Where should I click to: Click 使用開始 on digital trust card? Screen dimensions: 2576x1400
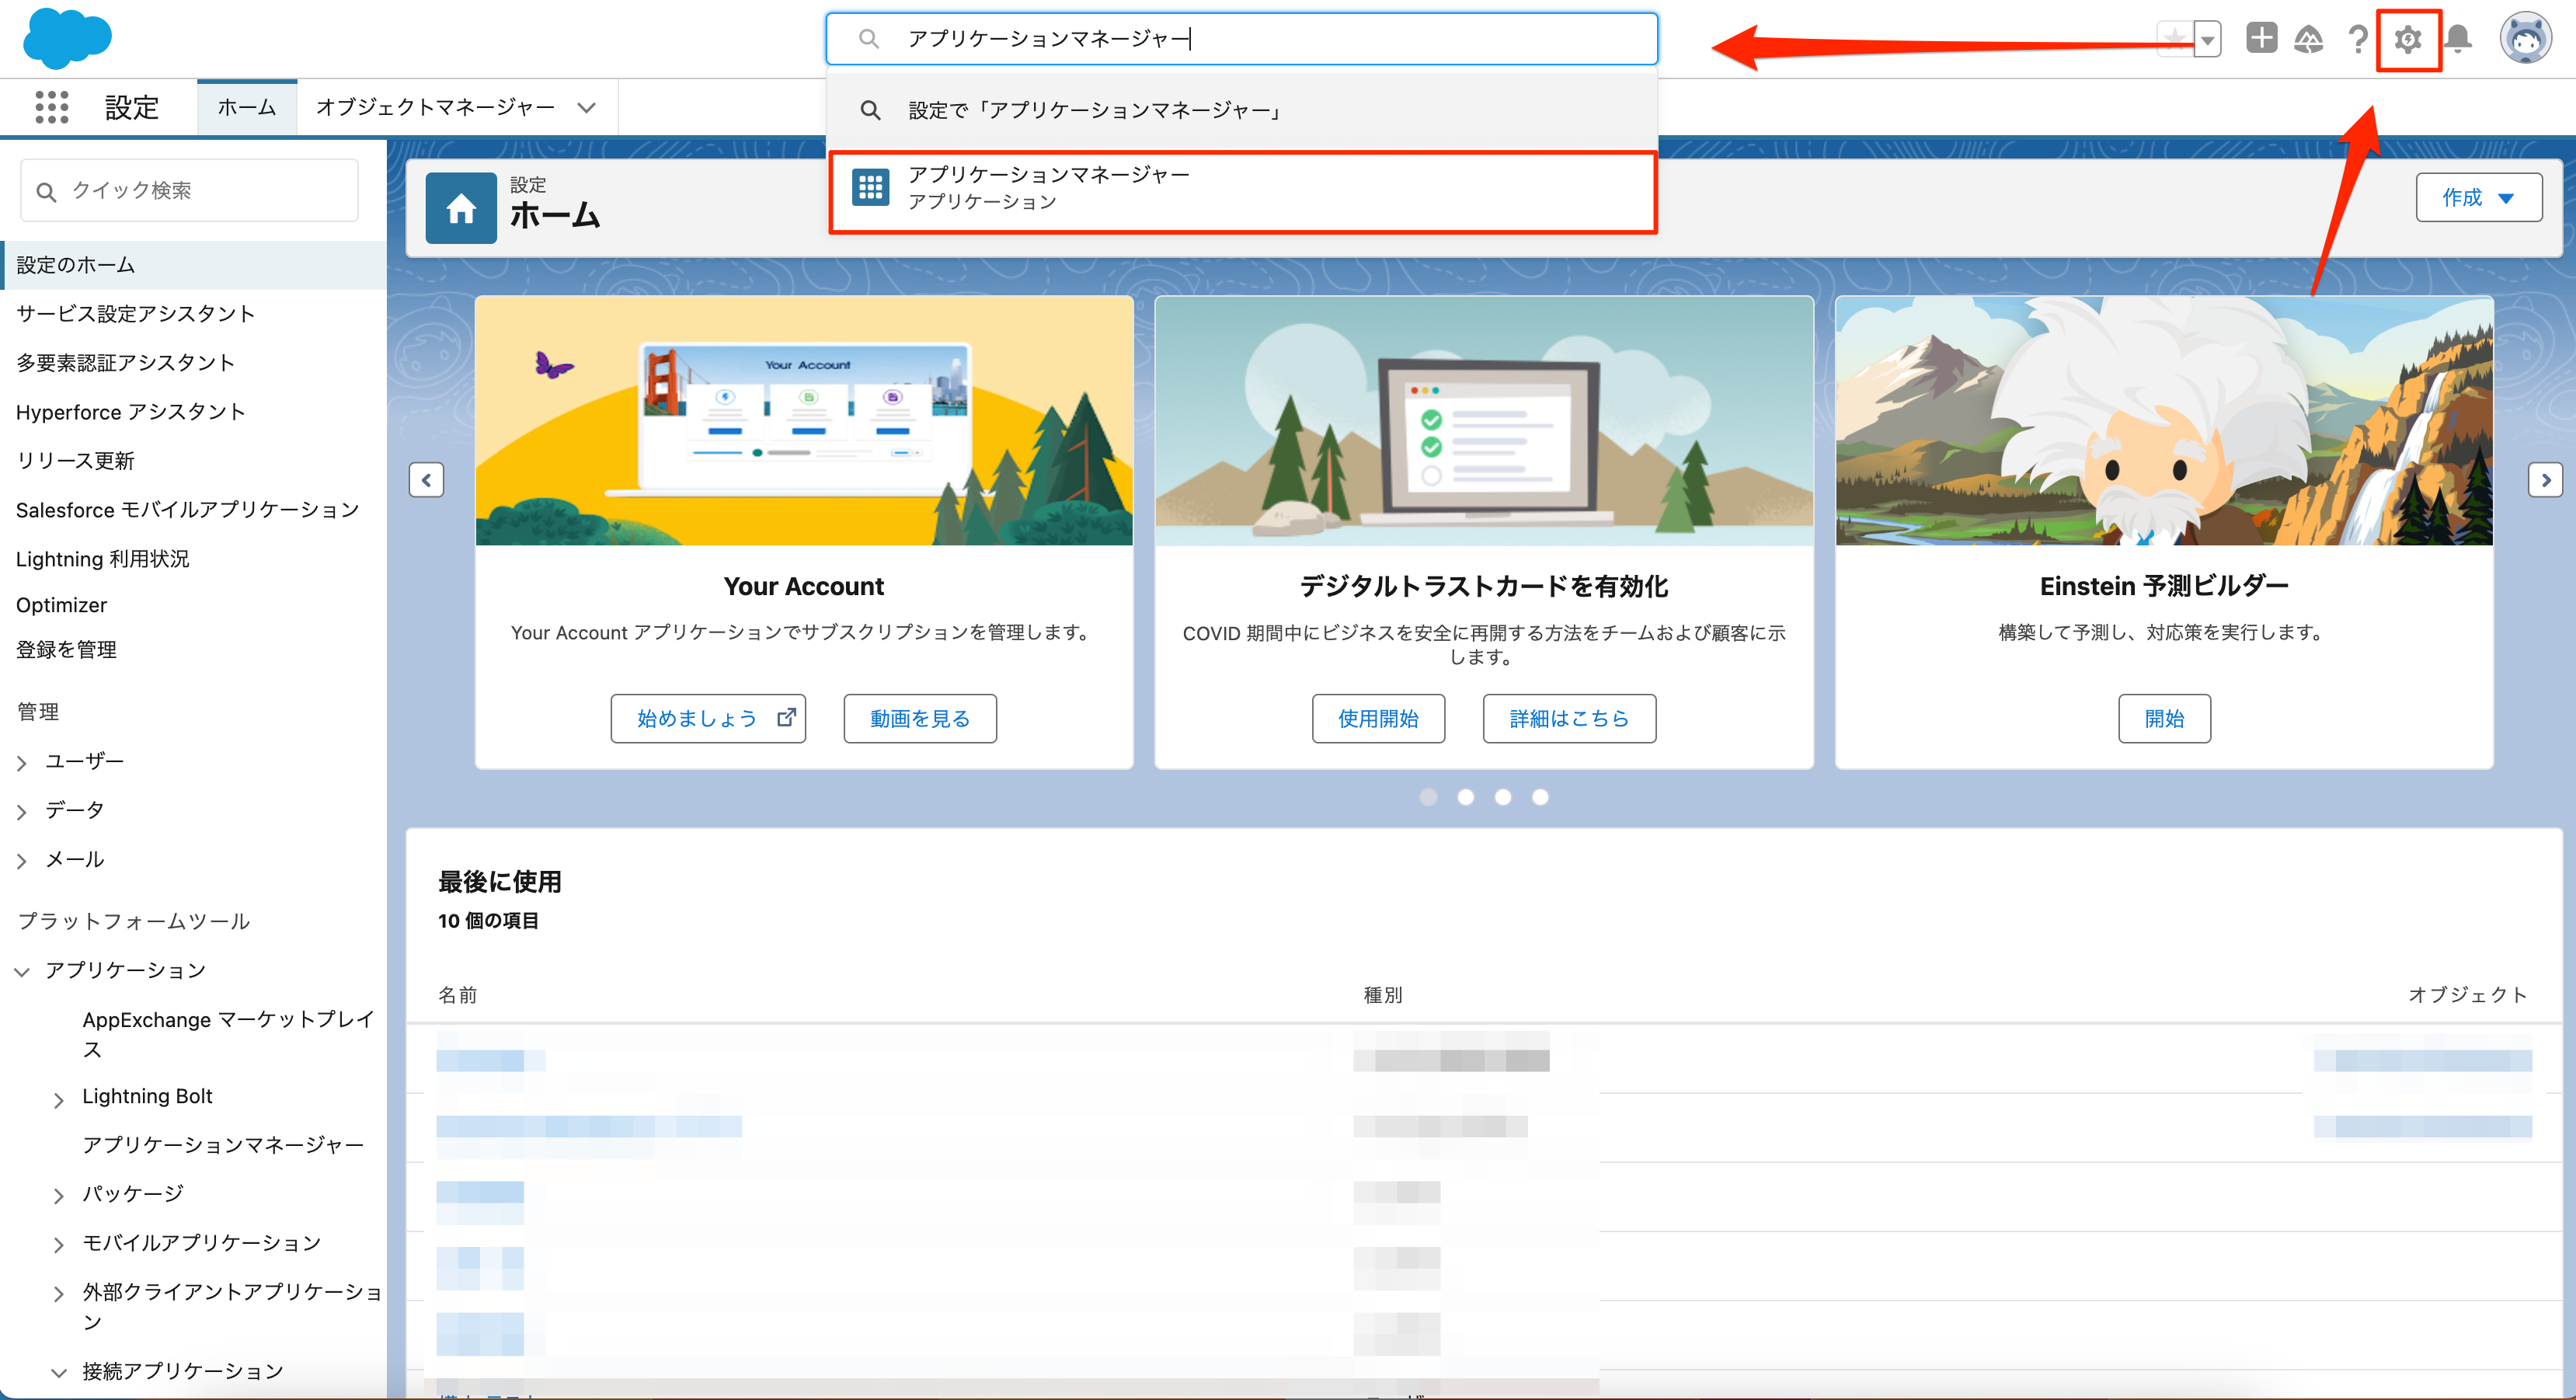[1378, 718]
